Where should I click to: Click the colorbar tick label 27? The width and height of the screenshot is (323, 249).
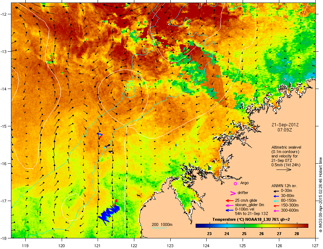click(279, 234)
